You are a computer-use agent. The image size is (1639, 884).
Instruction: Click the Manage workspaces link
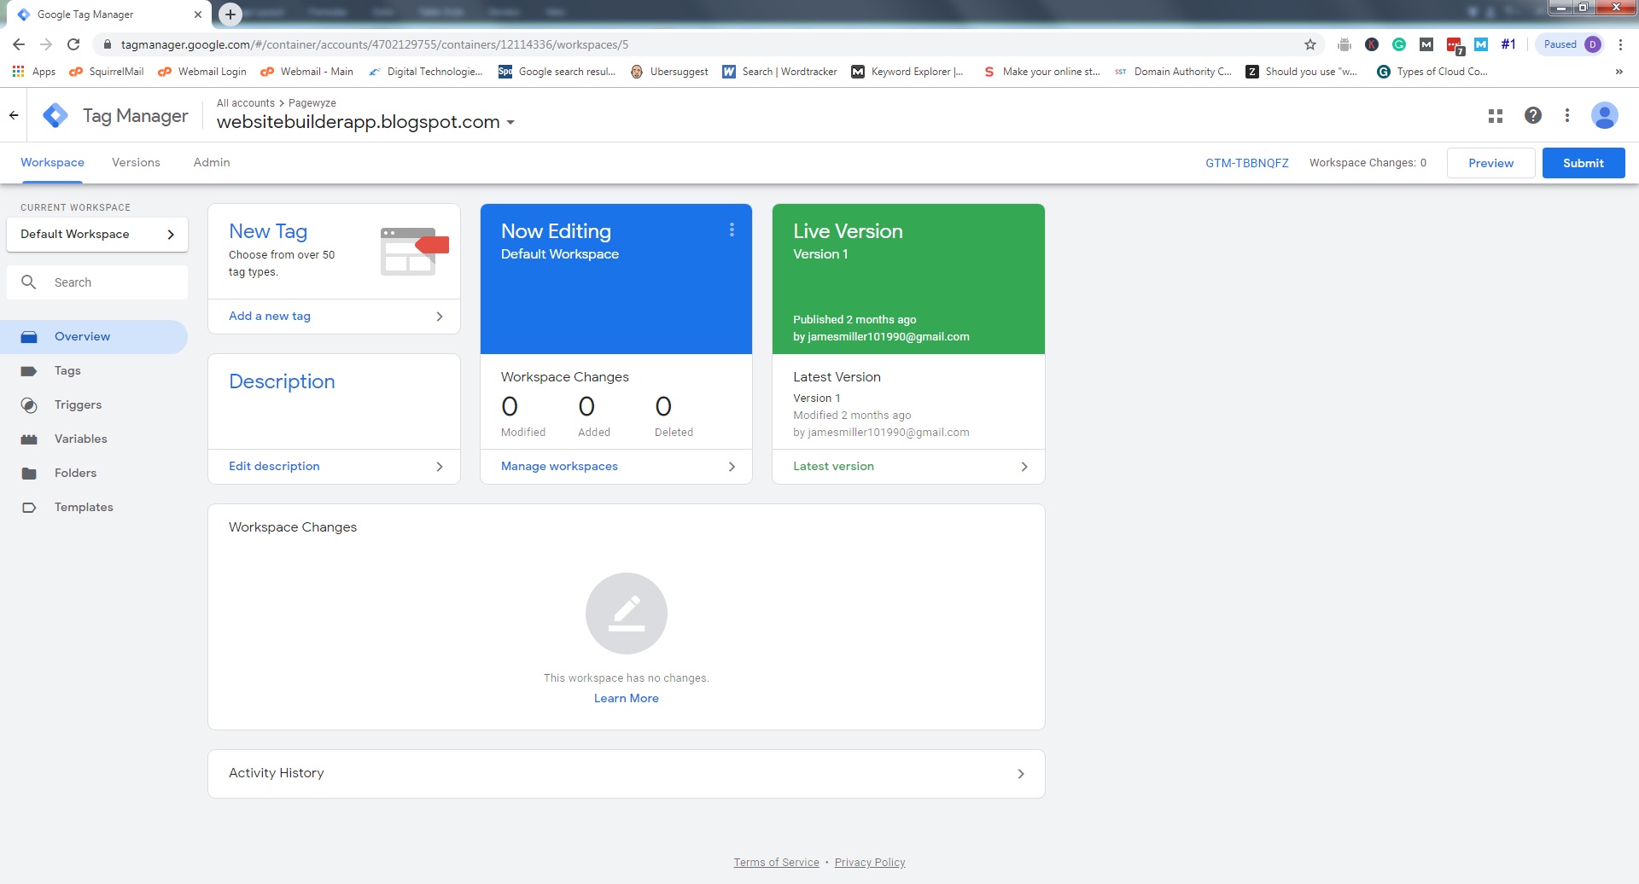click(559, 467)
